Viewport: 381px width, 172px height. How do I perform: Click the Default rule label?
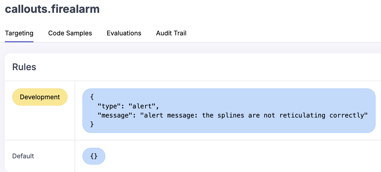point(23,156)
